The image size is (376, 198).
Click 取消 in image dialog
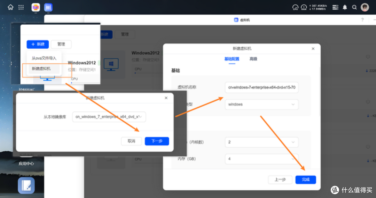[x=131, y=141]
